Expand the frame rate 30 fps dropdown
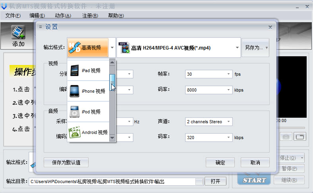 [228, 74]
